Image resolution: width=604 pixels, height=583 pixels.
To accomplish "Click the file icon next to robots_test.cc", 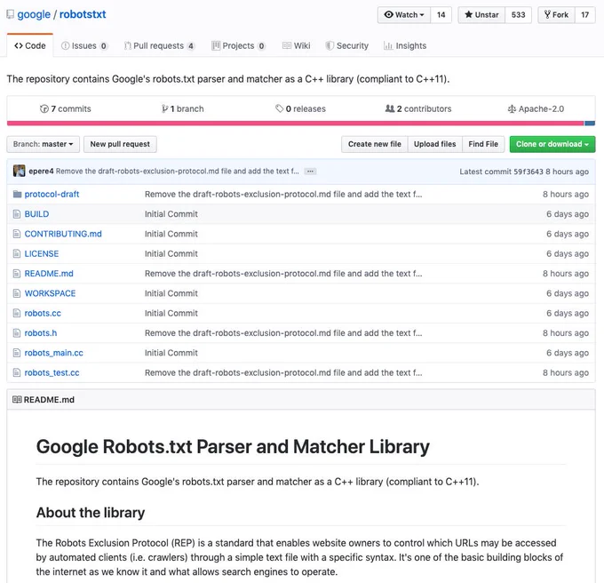I will point(17,372).
